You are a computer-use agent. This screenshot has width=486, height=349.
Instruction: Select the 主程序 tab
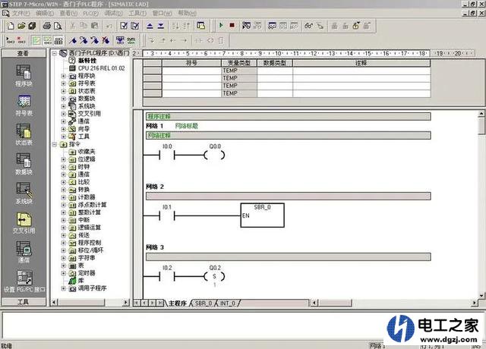(x=177, y=303)
